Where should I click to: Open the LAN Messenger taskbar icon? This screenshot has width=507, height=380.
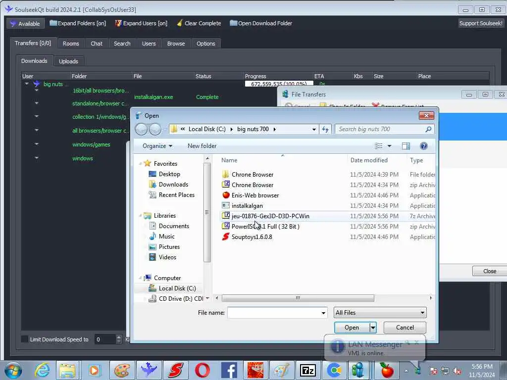(x=358, y=370)
